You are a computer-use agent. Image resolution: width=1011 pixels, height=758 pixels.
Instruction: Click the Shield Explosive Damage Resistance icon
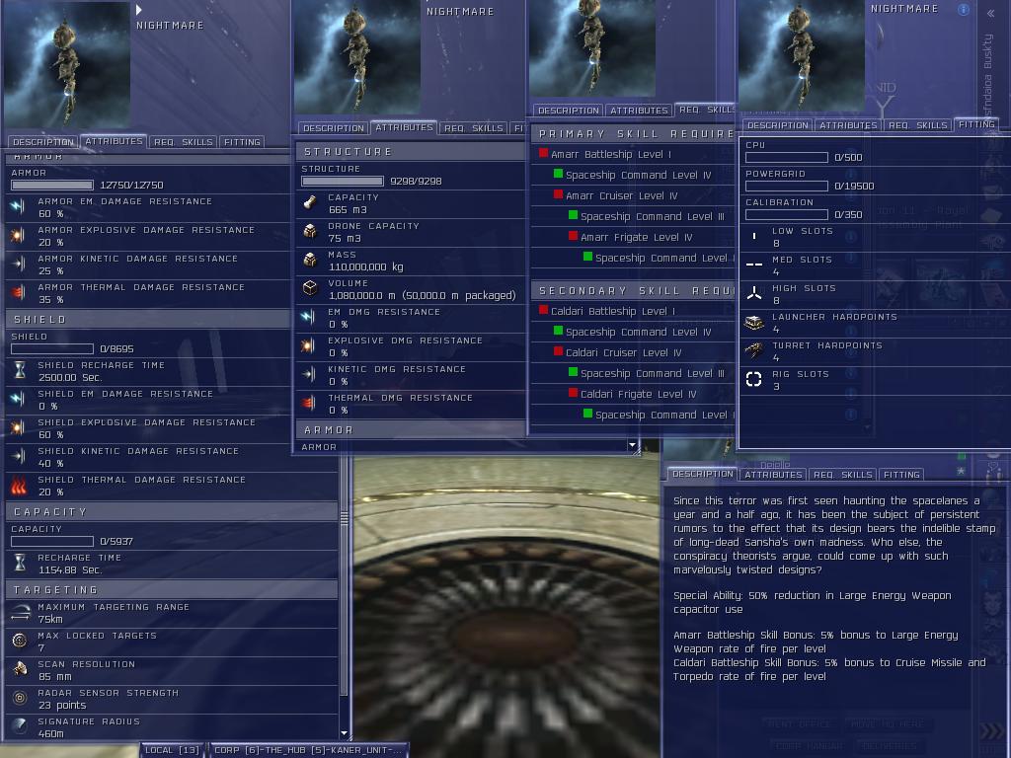18,428
